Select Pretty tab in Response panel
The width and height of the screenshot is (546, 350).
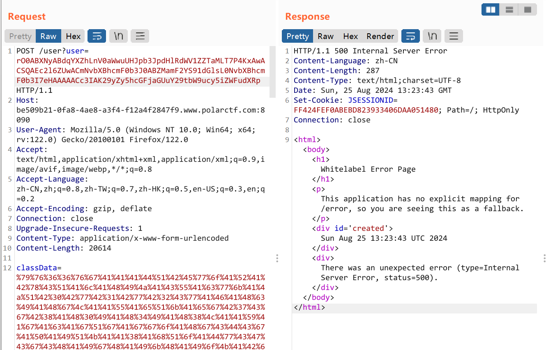point(297,36)
